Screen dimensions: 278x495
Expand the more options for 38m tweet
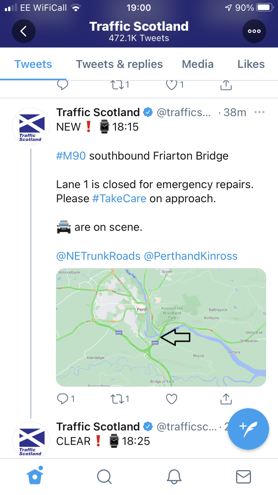click(x=259, y=112)
